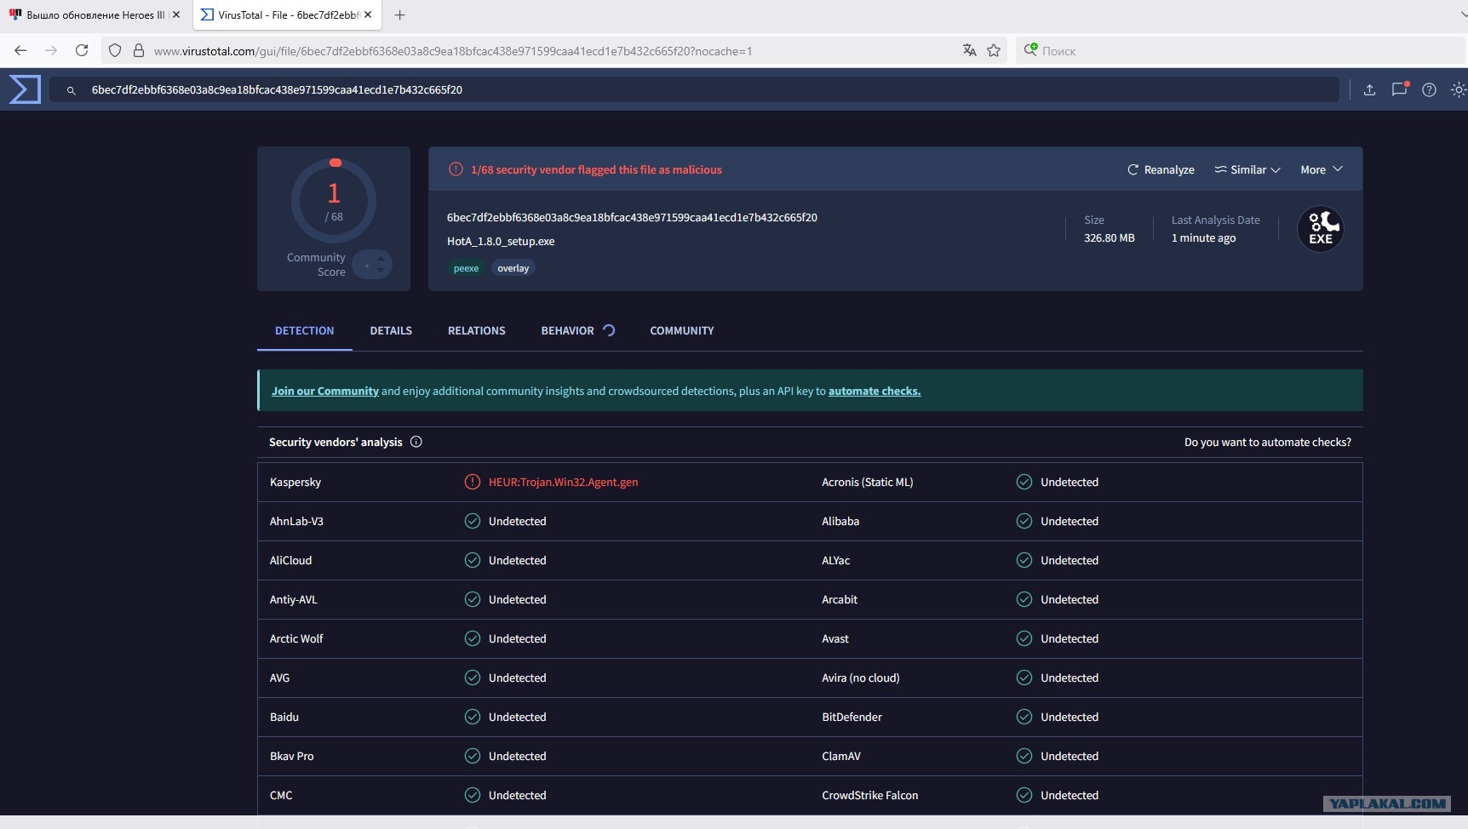
Task: Click the search magnifier icon
Action: (72, 90)
